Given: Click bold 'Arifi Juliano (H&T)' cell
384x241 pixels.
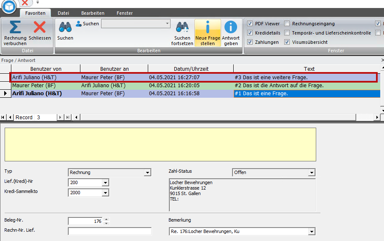Looking at the screenshot, I should coord(46,94).
